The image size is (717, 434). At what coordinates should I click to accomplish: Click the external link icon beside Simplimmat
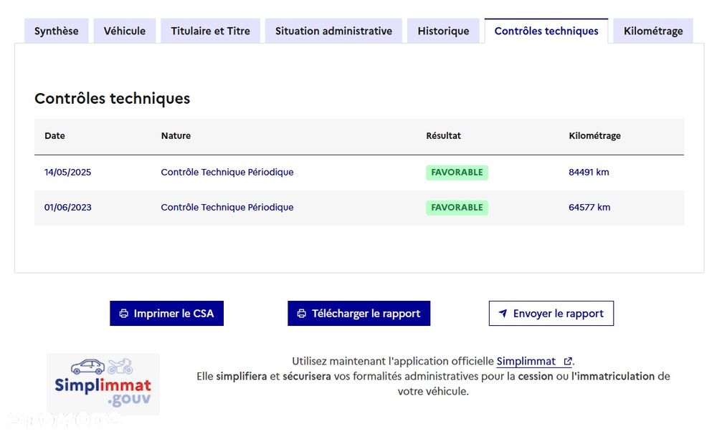coord(568,362)
